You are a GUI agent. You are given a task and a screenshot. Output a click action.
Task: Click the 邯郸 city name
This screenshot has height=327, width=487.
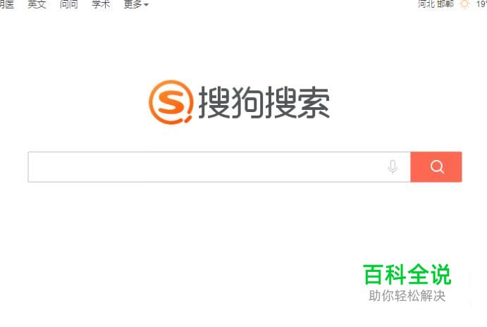pos(445,4)
